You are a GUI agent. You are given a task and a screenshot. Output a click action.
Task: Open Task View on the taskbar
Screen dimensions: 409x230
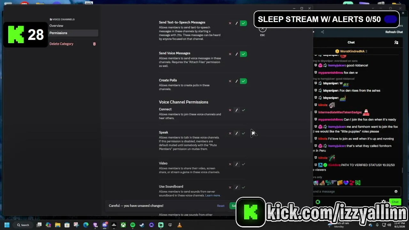click(39, 225)
